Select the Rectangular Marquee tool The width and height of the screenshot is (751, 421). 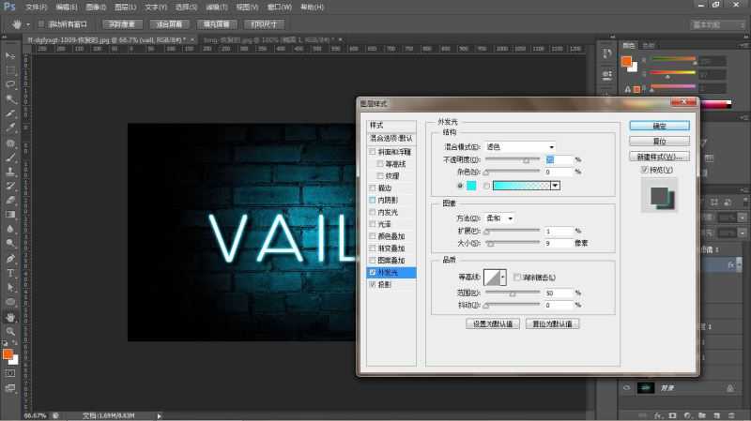click(10, 70)
